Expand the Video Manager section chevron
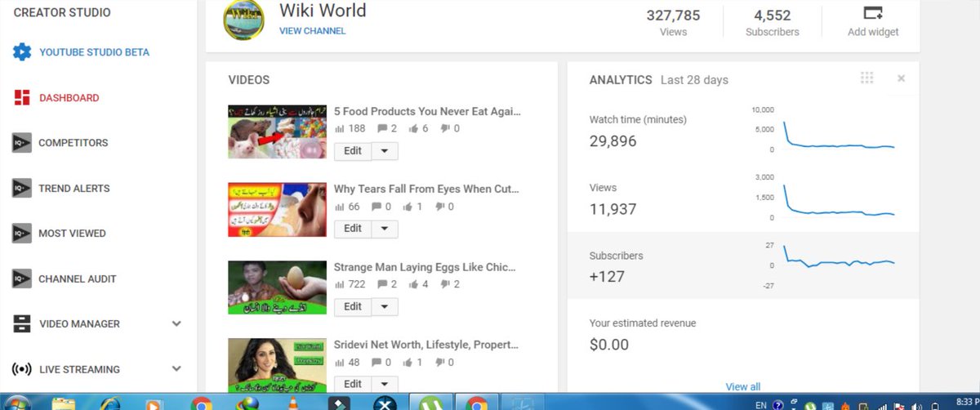This screenshot has height=410, width=980. pos(176,324)
